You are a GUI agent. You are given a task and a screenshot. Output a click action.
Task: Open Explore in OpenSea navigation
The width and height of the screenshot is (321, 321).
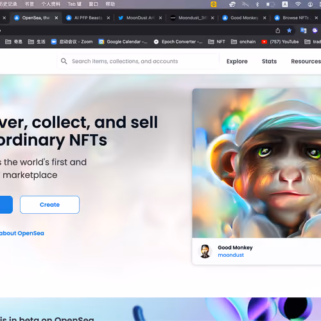point(237,62)
